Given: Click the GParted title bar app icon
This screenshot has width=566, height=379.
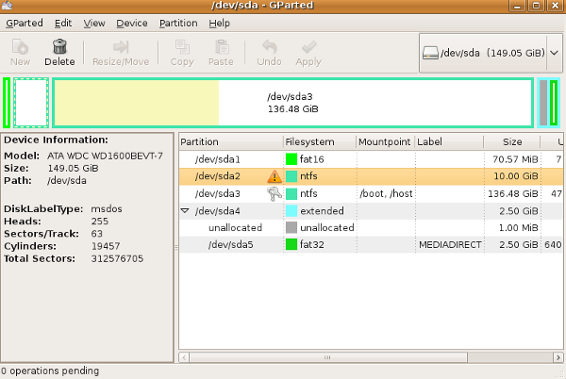Looking at the screenshot, I should tap(7, 5).
